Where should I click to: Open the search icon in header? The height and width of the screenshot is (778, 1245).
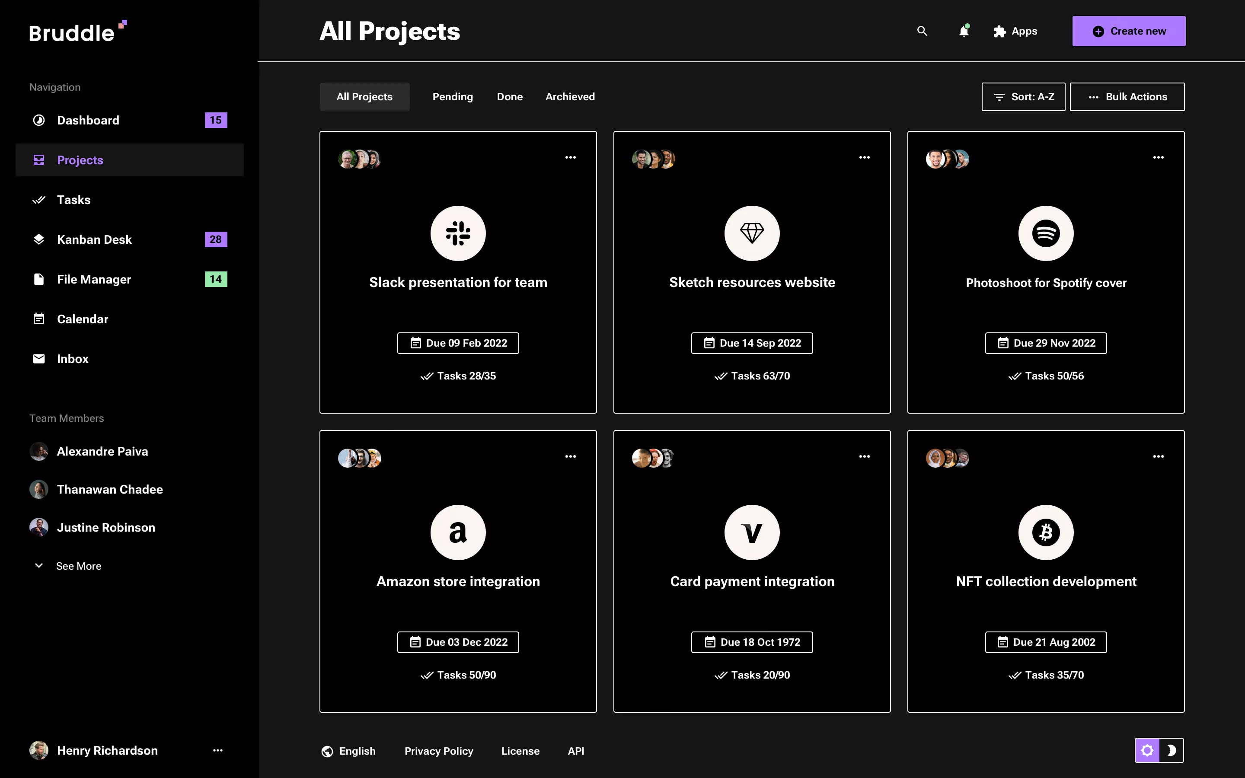click(x=922, y=31)
